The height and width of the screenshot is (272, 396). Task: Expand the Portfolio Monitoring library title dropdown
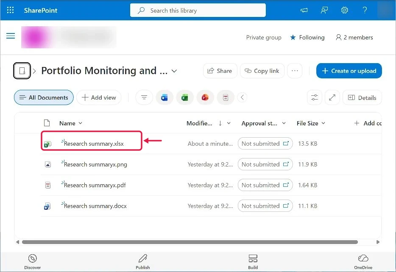(174, 71)
